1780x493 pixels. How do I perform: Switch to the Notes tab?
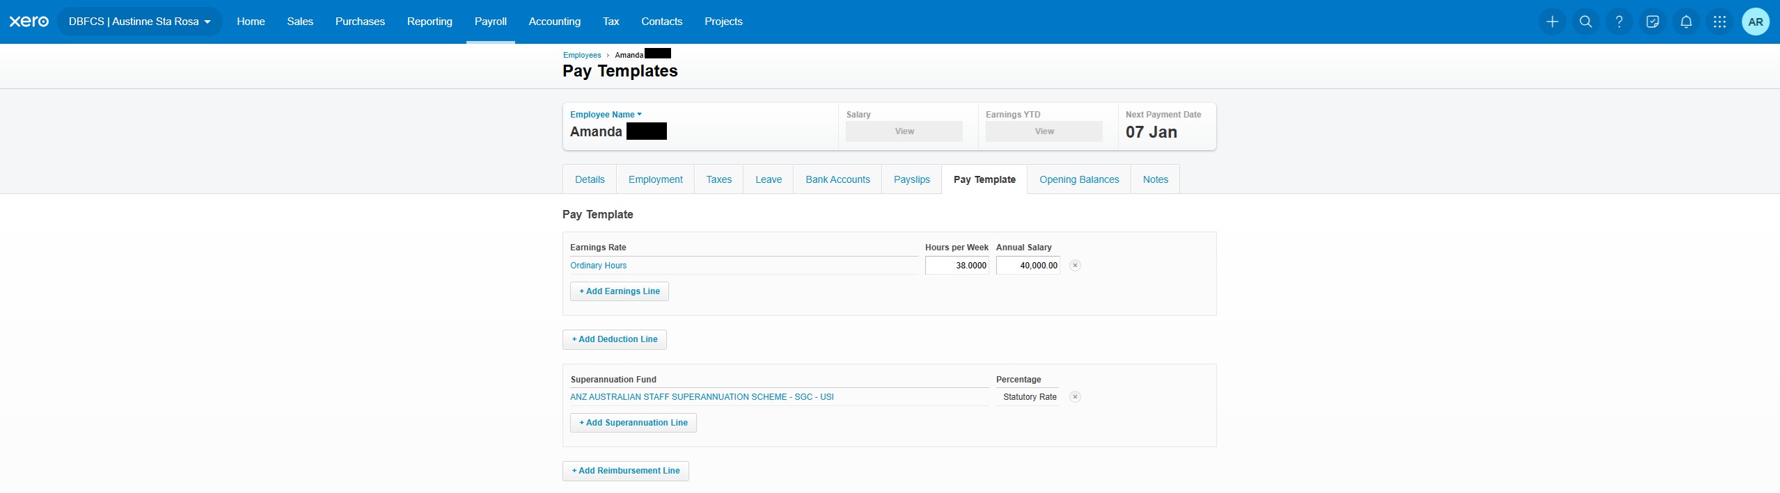pos(1156,179)
